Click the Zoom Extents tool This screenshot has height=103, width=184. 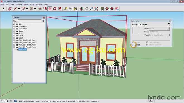point(96,9)
